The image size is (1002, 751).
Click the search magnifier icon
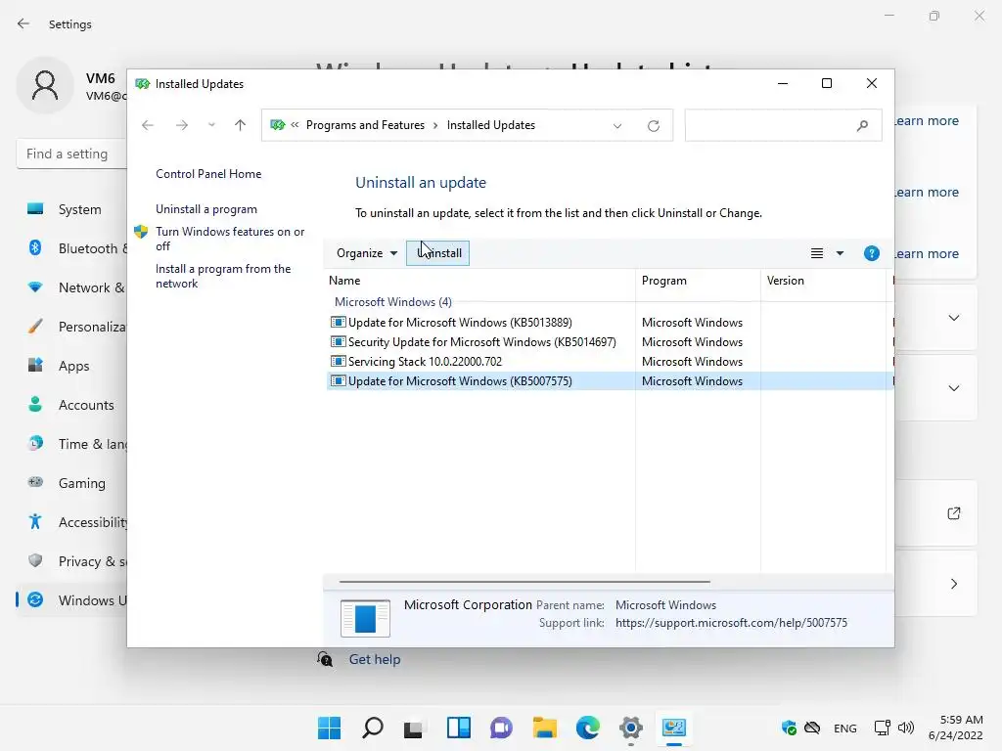pos(862,126)
